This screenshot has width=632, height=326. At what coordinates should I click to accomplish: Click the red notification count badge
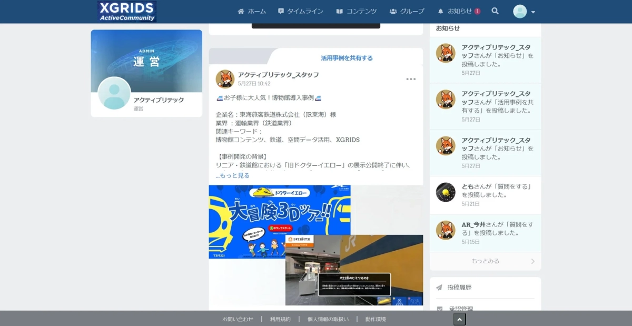click(x=477, y=11)
